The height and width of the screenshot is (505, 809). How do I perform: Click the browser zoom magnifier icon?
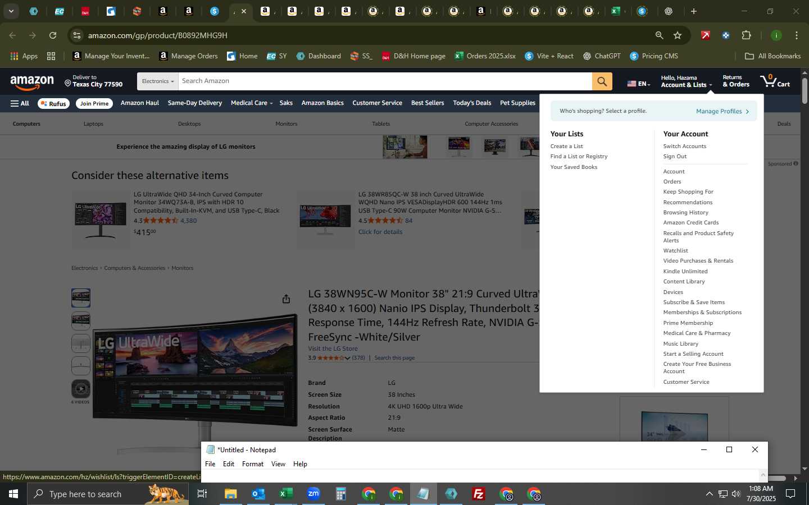click(x=659, y=35)
